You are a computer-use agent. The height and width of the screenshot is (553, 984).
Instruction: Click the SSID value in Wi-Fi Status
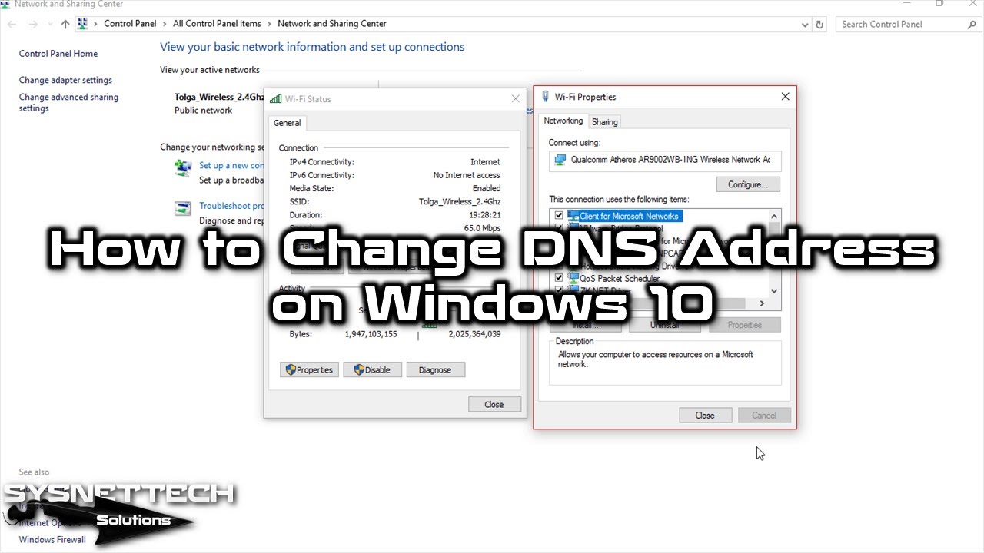460,201
